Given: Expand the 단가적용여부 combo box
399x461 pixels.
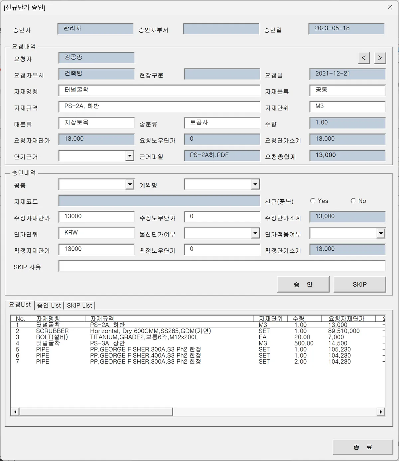Looking at the screenshot, I should (x=381, y=233).
